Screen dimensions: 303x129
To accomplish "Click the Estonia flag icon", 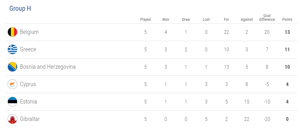I will pos(12,102).
